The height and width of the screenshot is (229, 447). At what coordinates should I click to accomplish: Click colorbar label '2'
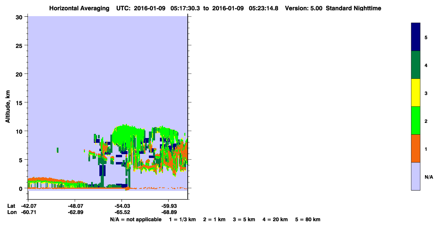[426, 121]
